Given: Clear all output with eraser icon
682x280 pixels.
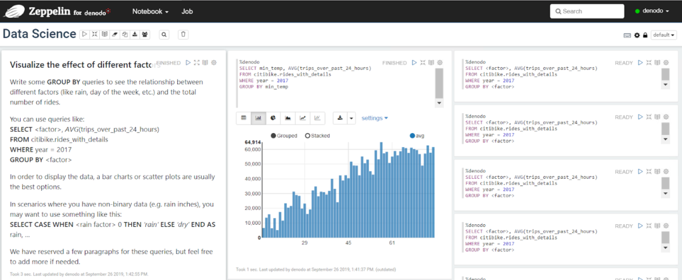Looking at the screenshot, I should pos(115,35).
